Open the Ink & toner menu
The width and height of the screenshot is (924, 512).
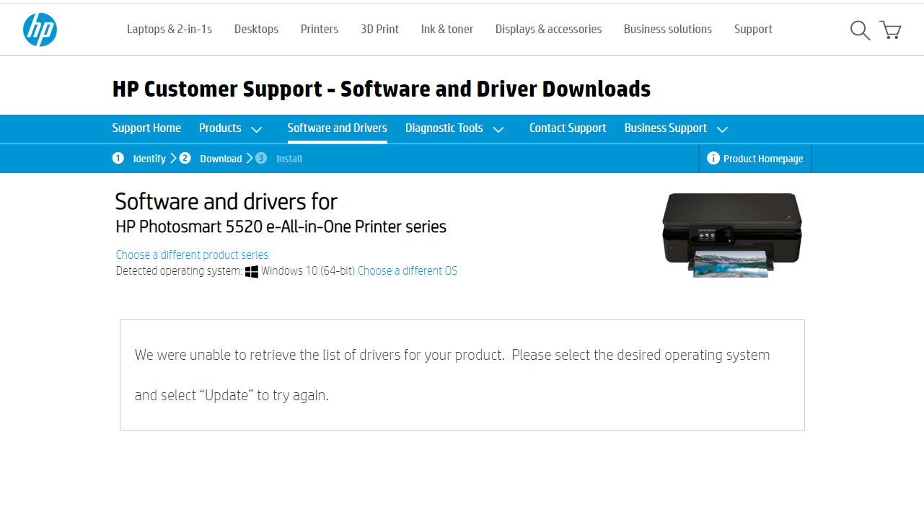(x=447, y=29)
